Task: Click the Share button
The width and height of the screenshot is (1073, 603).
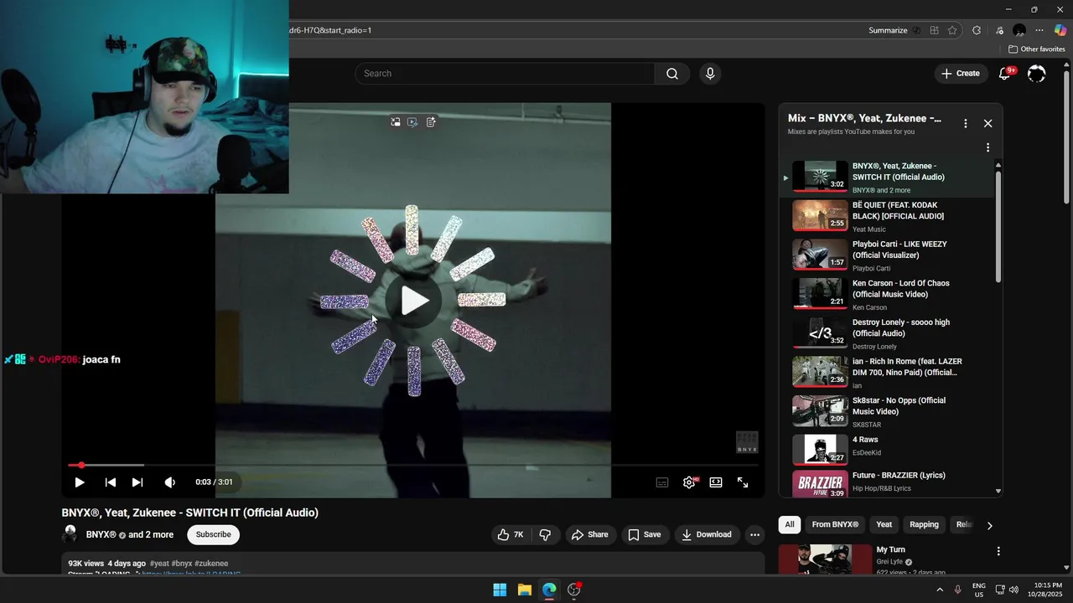Action: click(x=590, y=534)
